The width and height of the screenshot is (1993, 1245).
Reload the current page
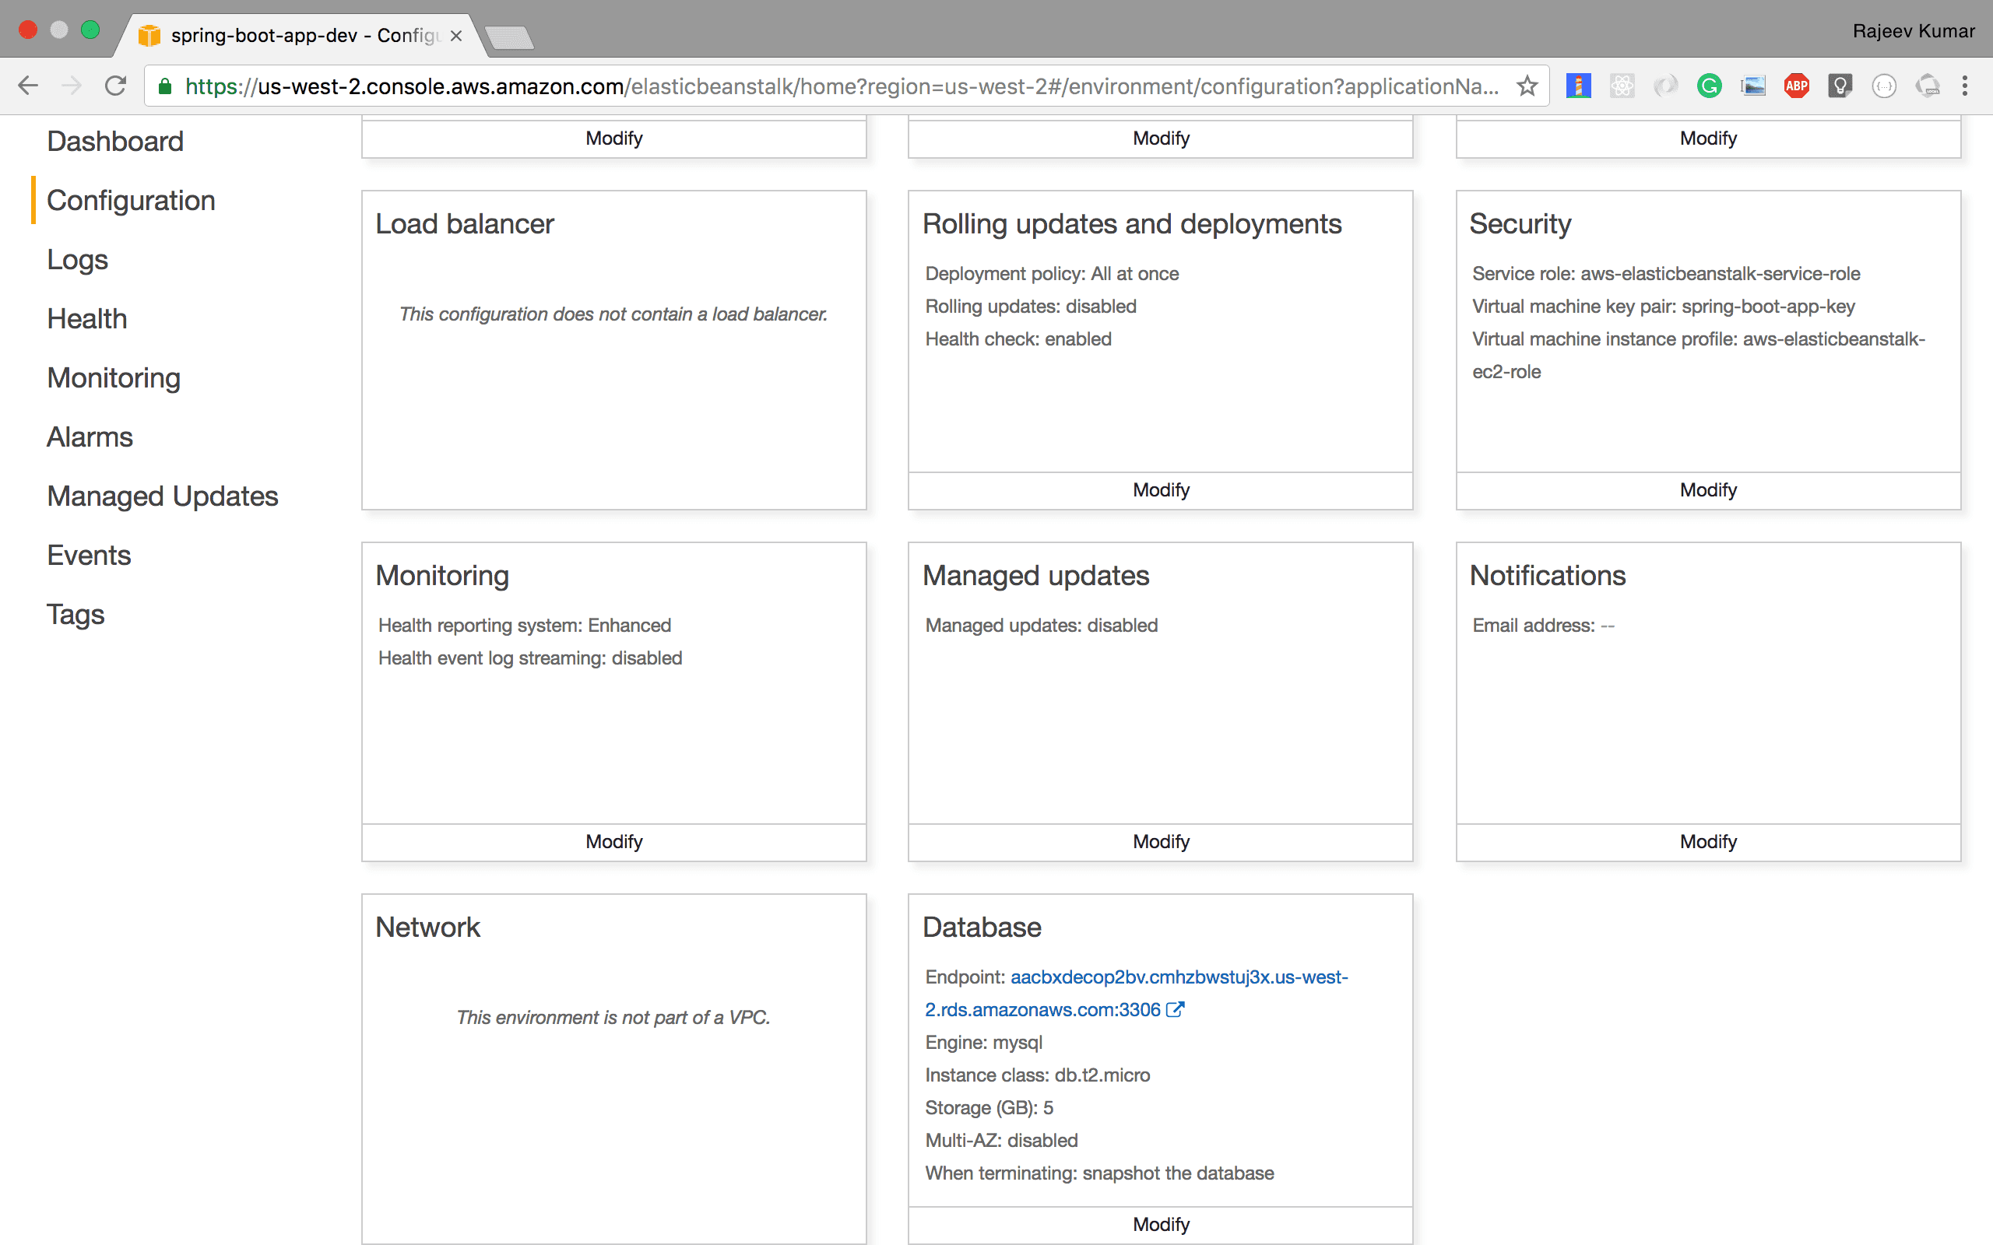pos(114,85)
